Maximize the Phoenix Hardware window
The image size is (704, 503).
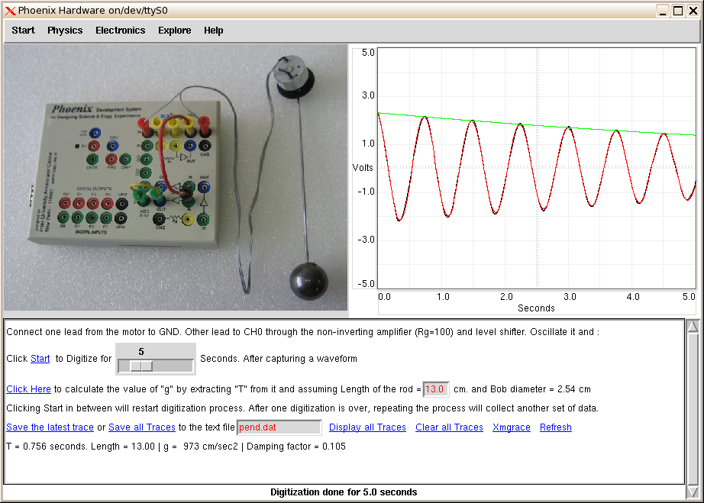pyautogui.click(x=678, y=11)
